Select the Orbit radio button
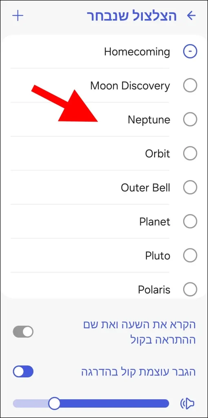This screenshot has width=208, height=418. click(190, 153)
